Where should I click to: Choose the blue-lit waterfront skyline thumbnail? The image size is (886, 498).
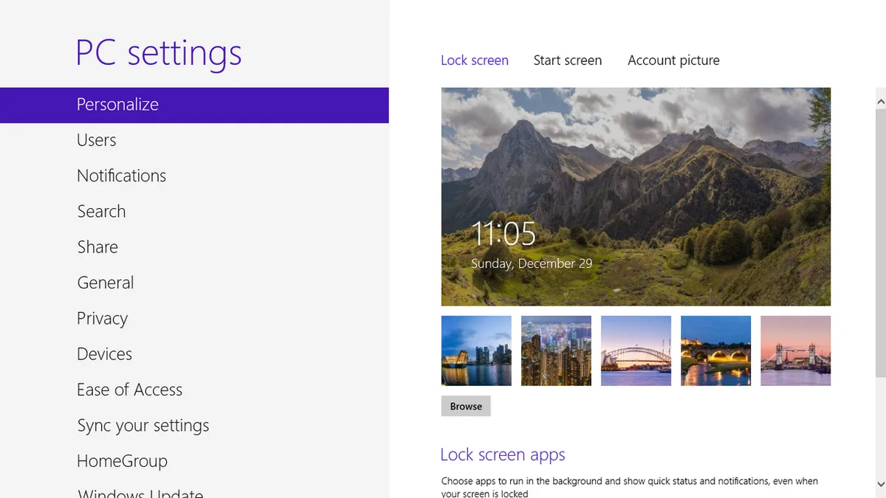(476, 350)
